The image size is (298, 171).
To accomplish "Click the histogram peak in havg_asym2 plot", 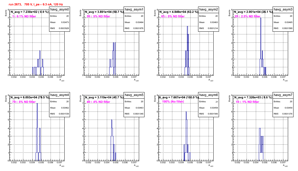I will pos(187,26).
